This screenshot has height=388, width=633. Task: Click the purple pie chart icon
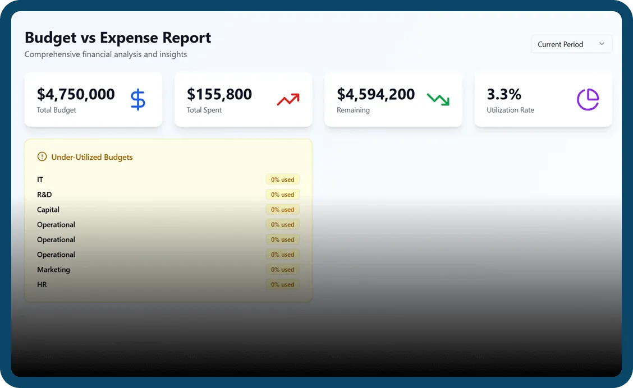tap(588, 100)
